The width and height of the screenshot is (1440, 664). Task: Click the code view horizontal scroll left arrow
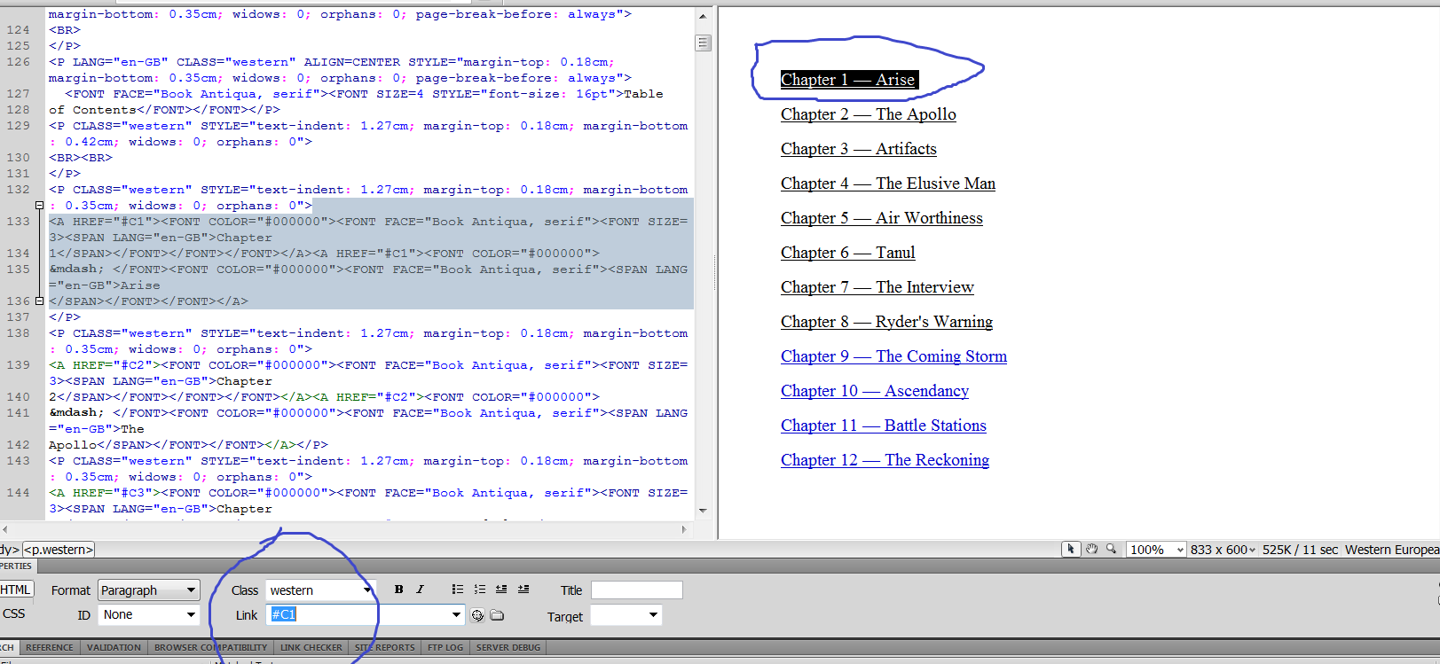coord(6,529)
